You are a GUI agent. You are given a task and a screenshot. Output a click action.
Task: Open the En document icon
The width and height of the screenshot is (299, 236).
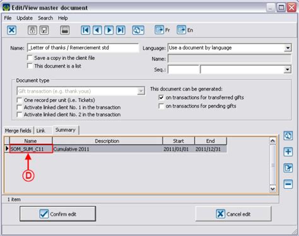tap(181, 30)
